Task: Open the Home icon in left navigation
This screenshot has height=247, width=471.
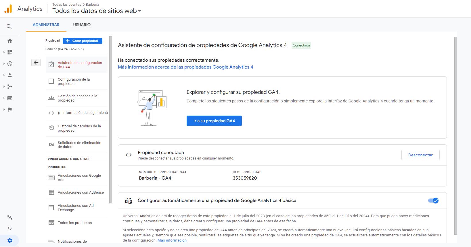Action: click(10, 41)
